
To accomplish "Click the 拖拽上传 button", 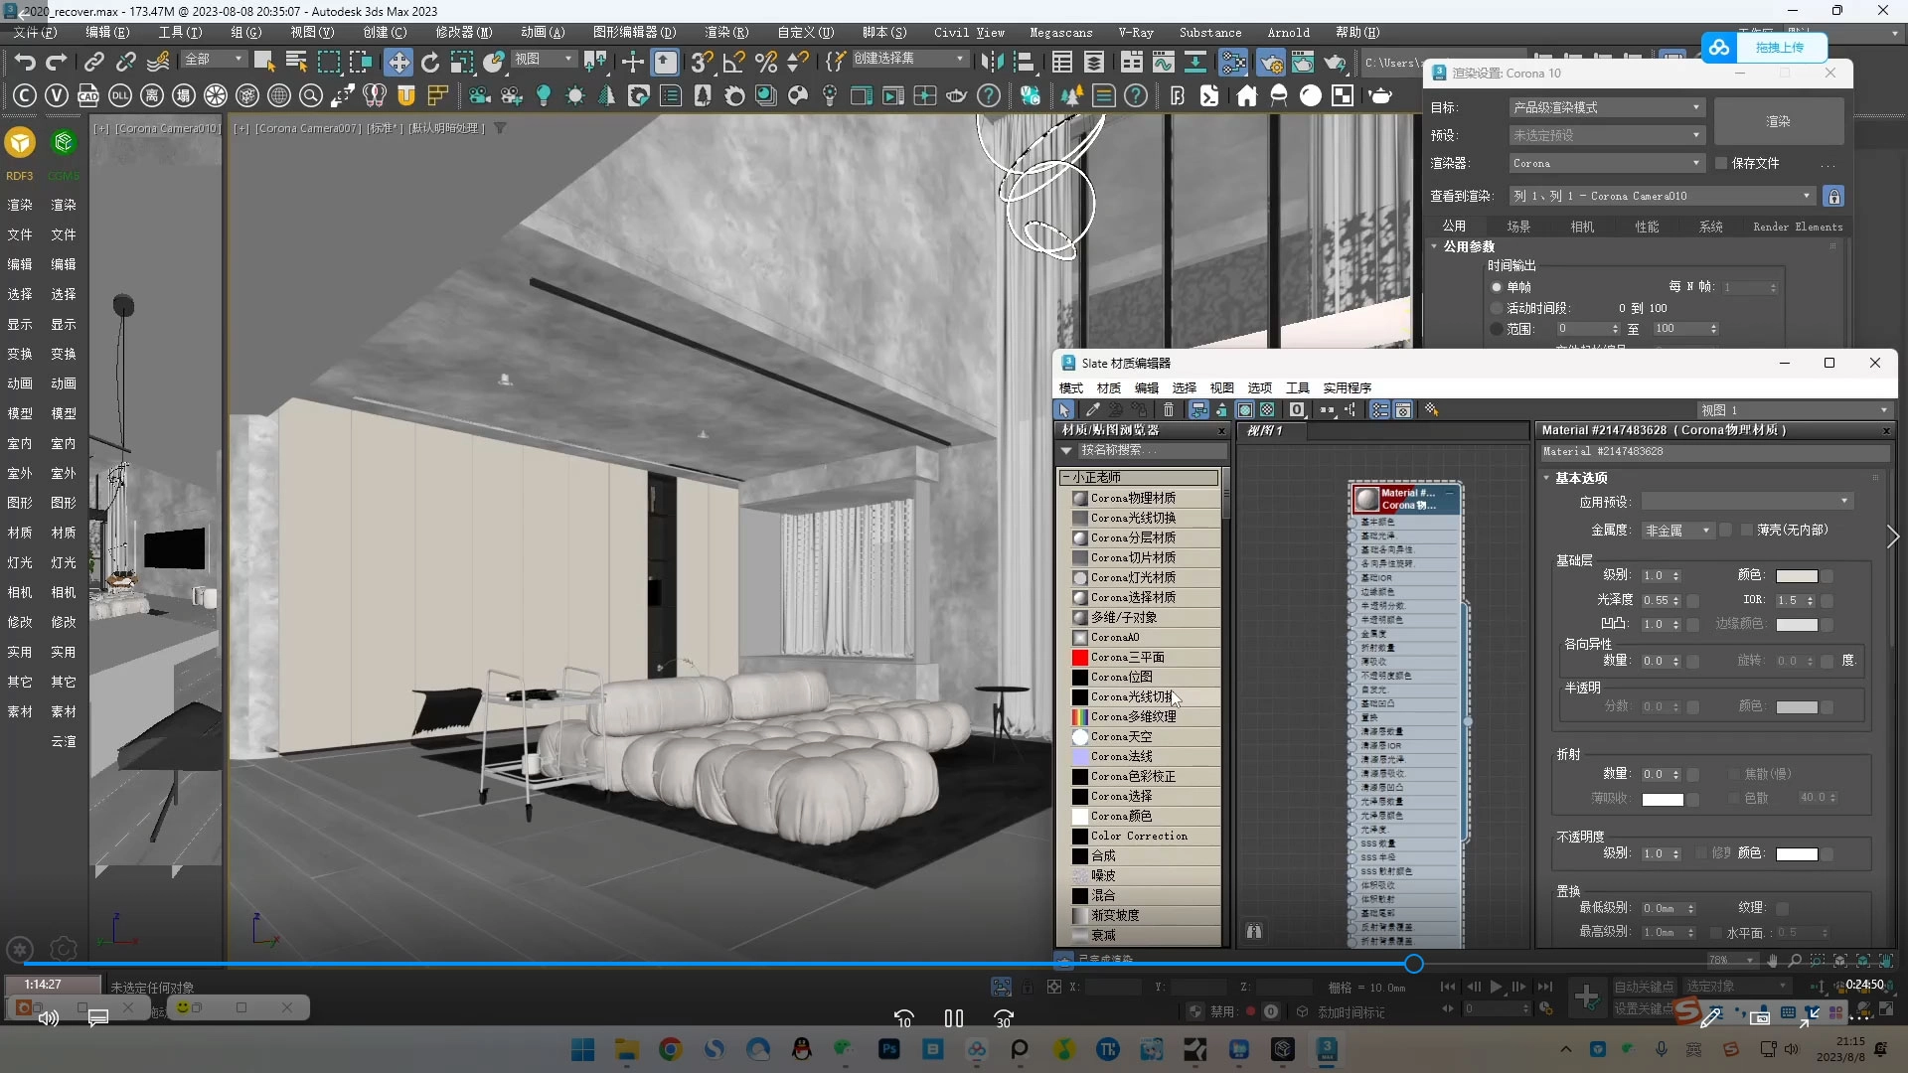I will 1778,47.
